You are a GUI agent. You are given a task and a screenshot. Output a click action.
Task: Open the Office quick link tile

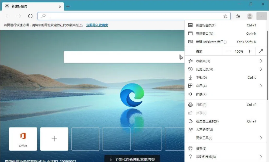coord(23,139)
